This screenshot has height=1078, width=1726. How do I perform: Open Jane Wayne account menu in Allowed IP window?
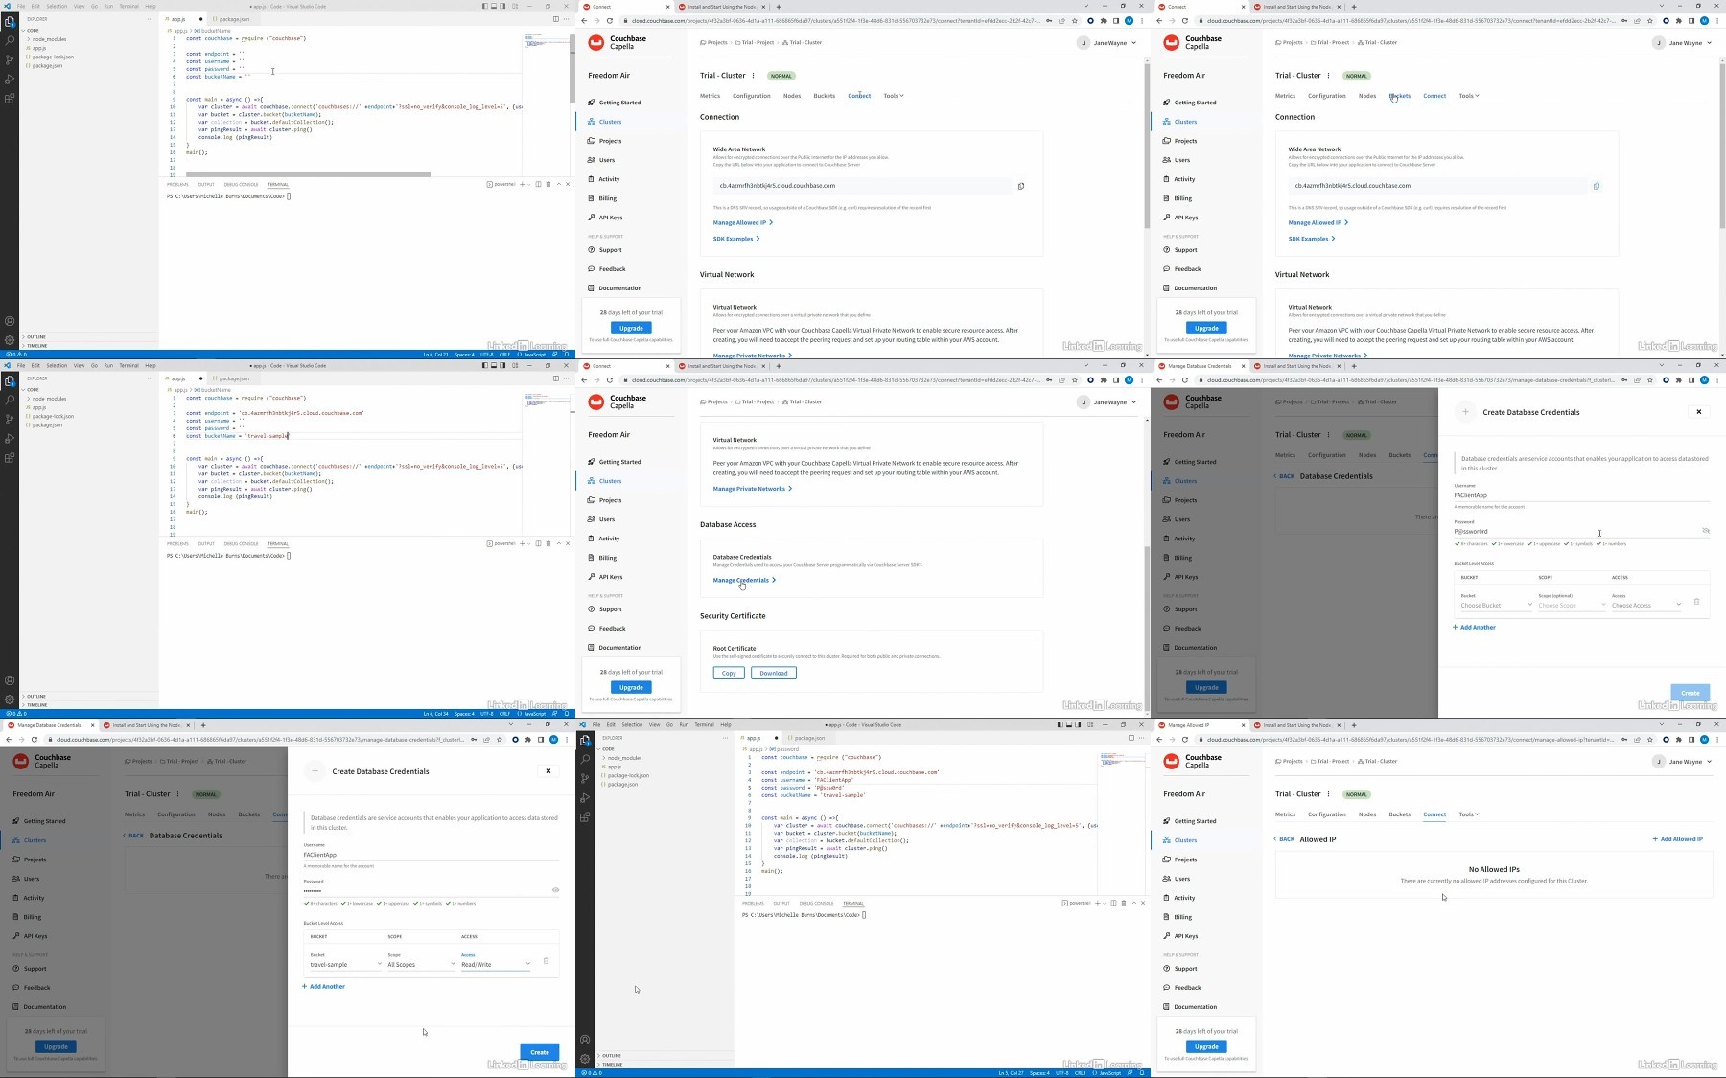(x=1683, y=762)
